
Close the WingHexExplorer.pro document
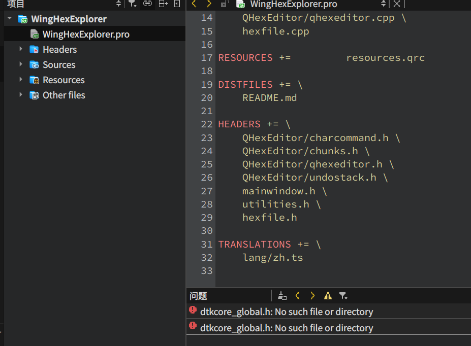[397, 4]
